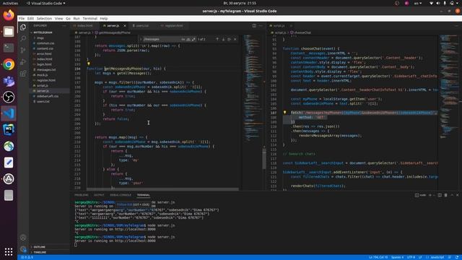Screen dimensions: 462x260
Task: Open sidebarLeft.css in the Explorer
Action: click(x=48, y=96)
